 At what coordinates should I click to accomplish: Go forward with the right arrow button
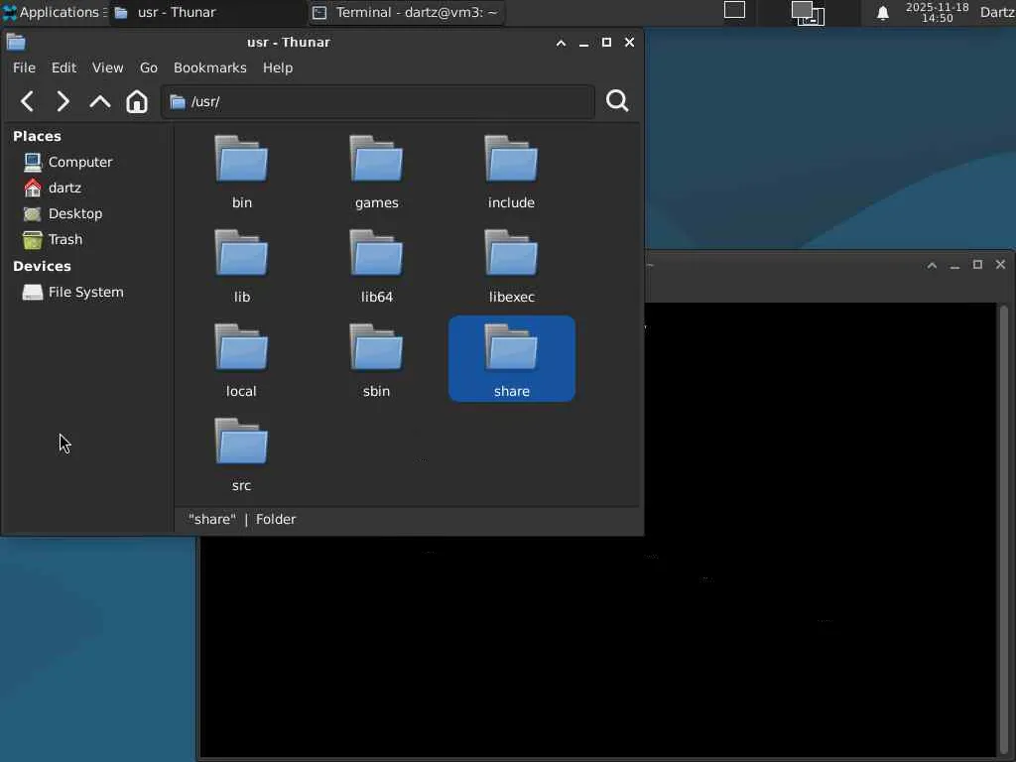pos(63,101)
